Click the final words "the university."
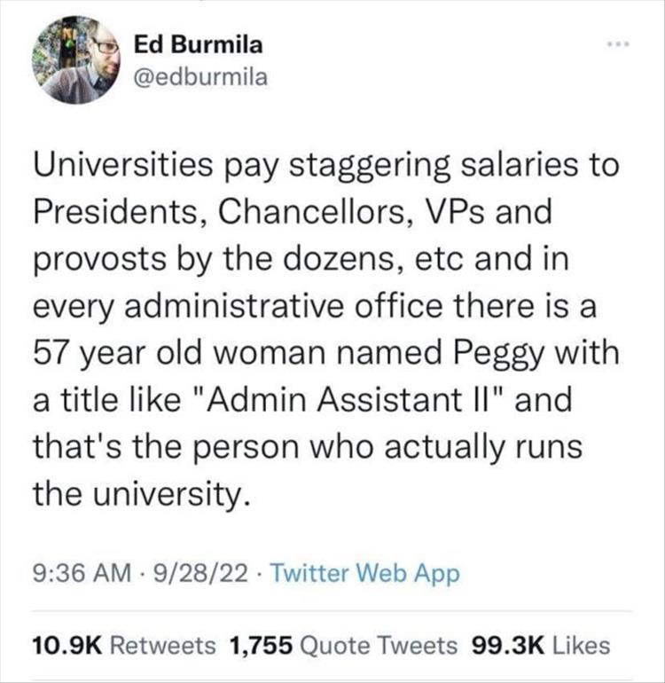The width and height of the screenshot is (665, 683). [137, 491]
